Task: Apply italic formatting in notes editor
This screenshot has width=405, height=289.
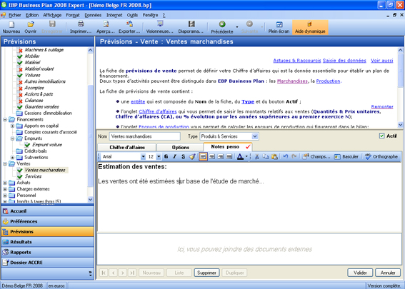Action: [174, 156]
